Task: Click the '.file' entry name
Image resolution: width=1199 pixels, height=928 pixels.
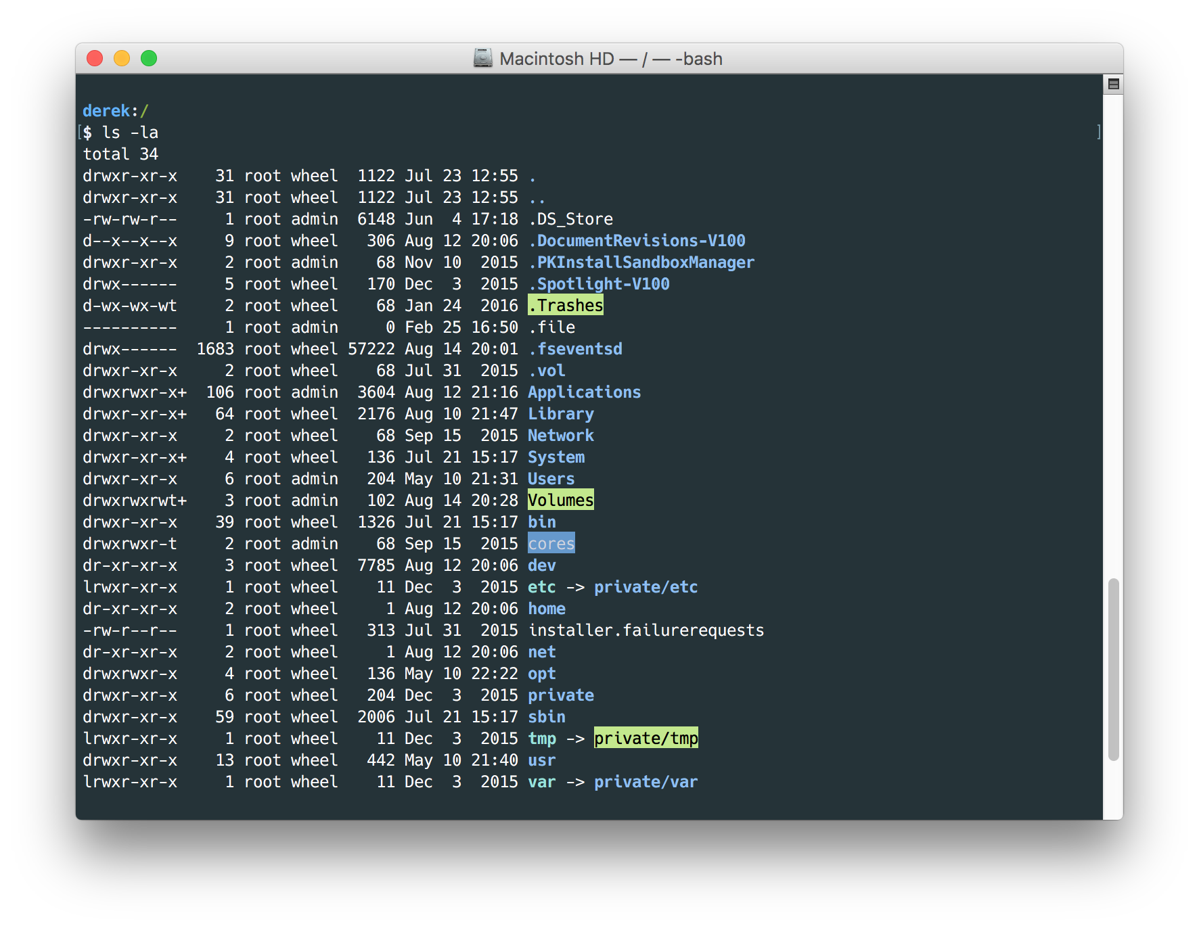Action: [x=551, y=327]
